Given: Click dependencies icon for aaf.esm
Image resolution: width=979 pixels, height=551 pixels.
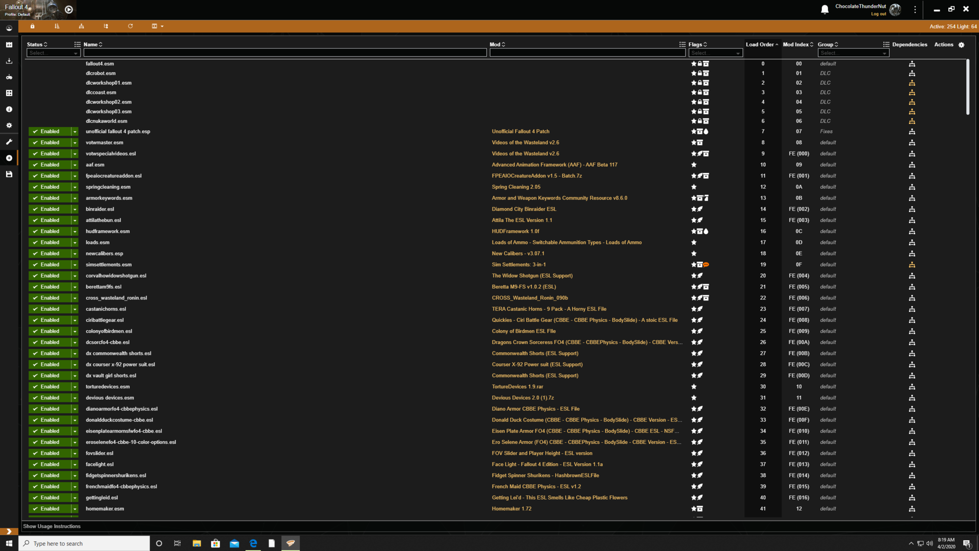Looking at the screenshot, I should [912, 165].
